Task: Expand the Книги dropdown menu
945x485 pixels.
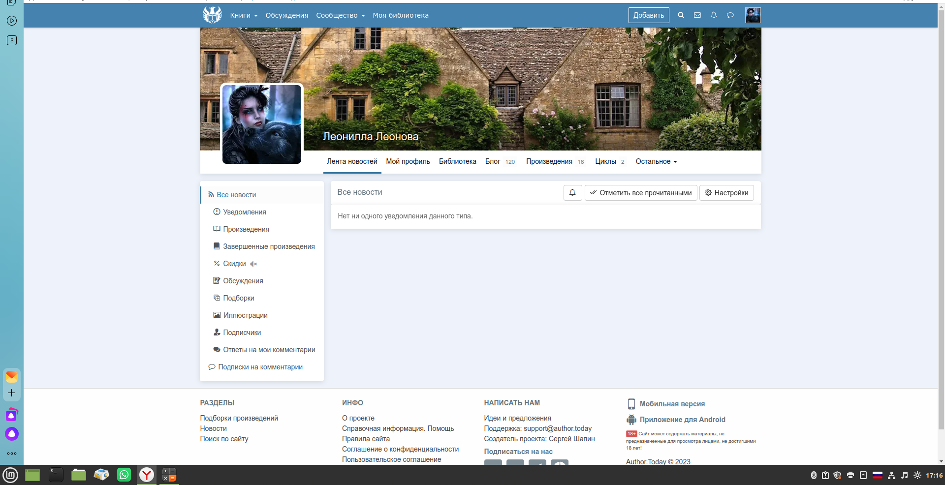Action: click(244, 15)
